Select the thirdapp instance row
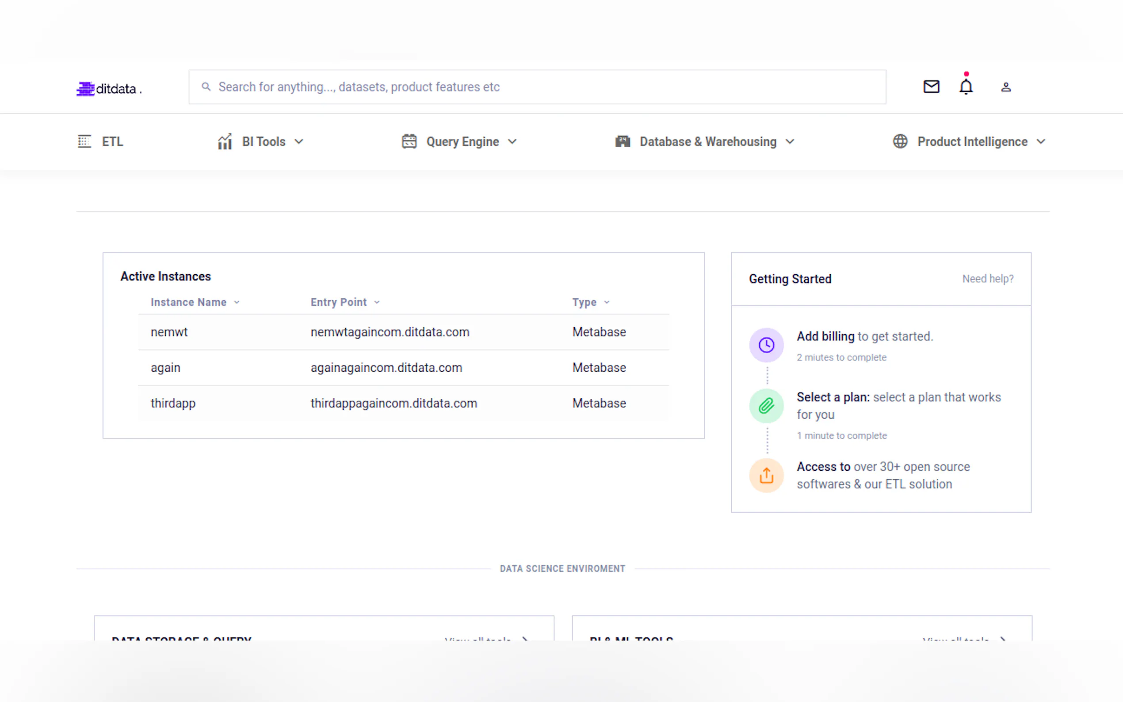The image size is (1123, 702). [x=403, y=403]
